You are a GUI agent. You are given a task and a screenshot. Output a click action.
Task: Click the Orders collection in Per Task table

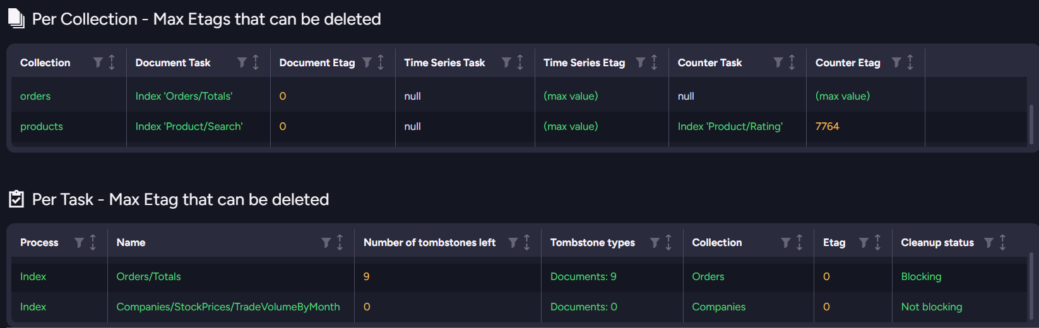pos(708,276)
